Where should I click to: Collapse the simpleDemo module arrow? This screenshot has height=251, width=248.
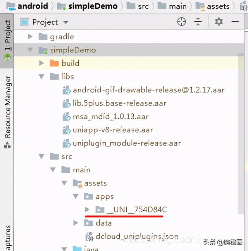pos(30,50)
